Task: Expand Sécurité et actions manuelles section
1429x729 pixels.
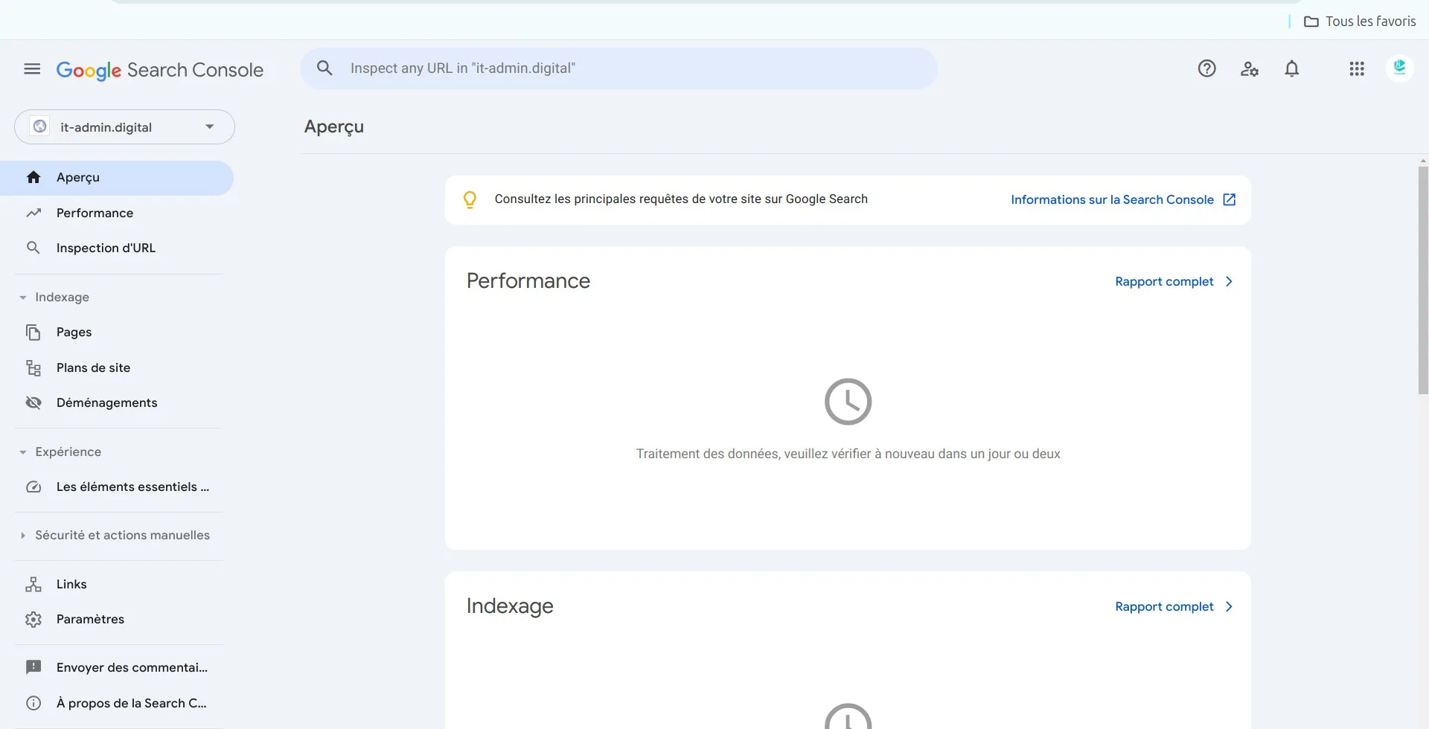Action: [x=115, y=535]
